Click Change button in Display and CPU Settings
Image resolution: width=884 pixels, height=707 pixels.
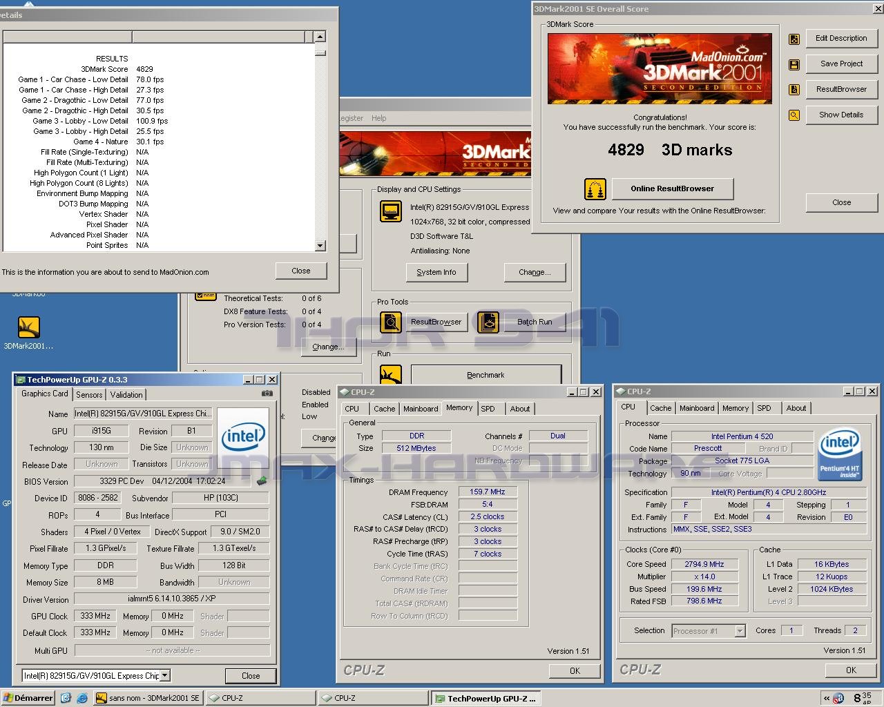535,272
